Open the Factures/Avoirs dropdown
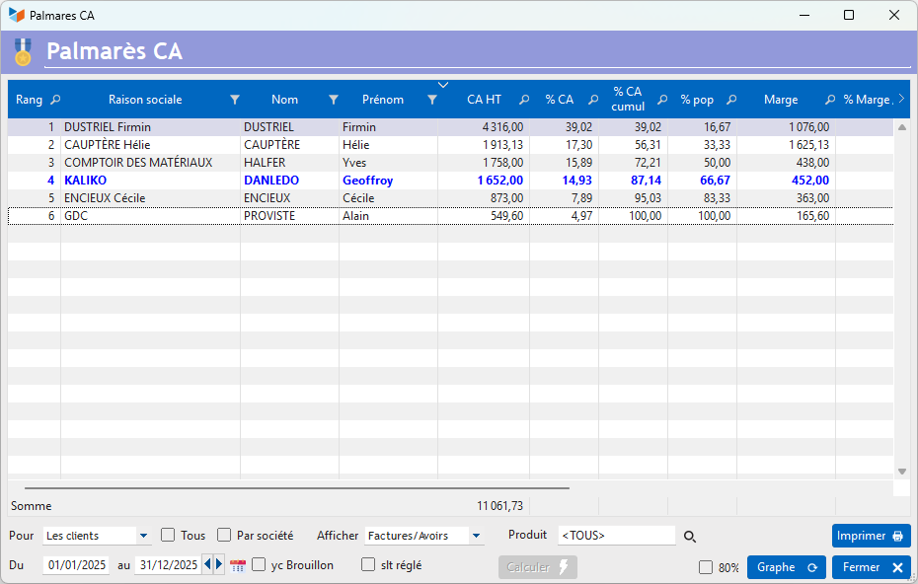Screen dimensions: 918x584 pyautogui.click(x=477, y=536)
